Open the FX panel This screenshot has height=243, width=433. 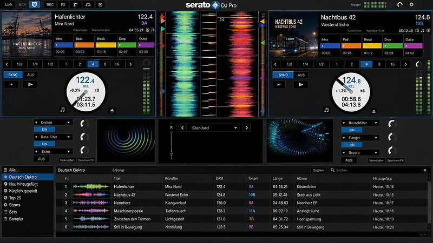pyautogui.click(x=63, y=4)
